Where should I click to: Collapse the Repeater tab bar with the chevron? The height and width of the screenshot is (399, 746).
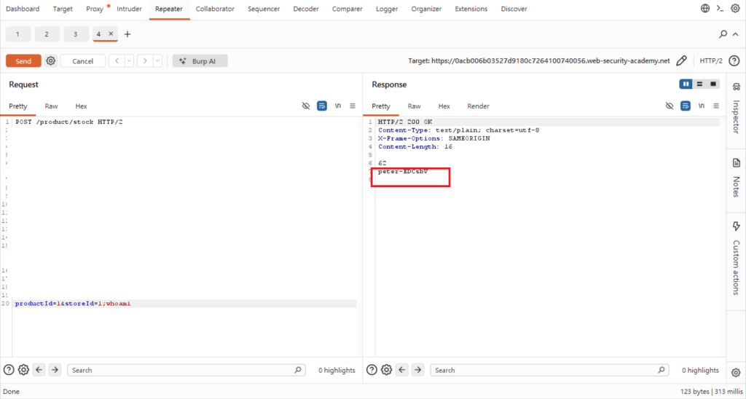click(736, 34)
